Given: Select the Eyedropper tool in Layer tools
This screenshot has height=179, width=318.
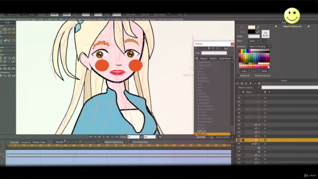Looking at the screenshot, I should coord(13,62).
